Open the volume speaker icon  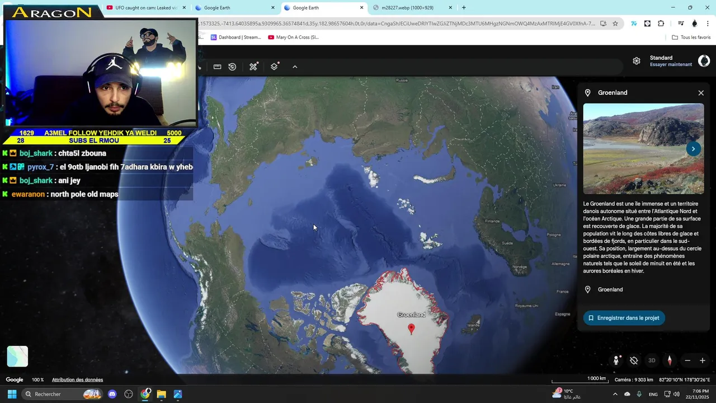point(677,394)
